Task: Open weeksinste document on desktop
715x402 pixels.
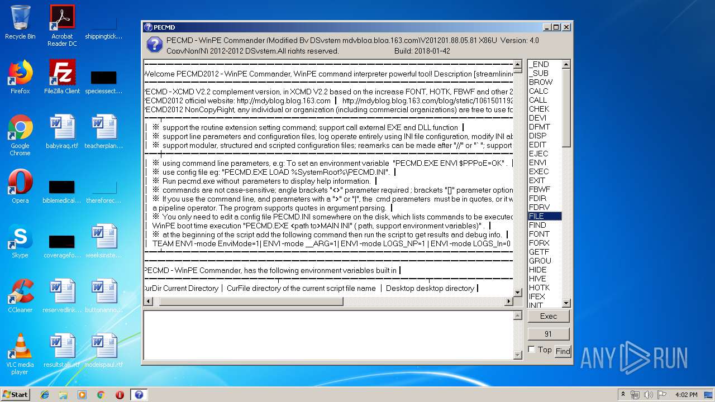Action: (104, 241)
